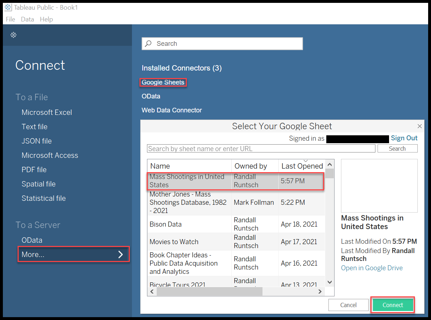Choose JSON file connection
This screenshot has width=431, height=320.
(x=37, y=141)
